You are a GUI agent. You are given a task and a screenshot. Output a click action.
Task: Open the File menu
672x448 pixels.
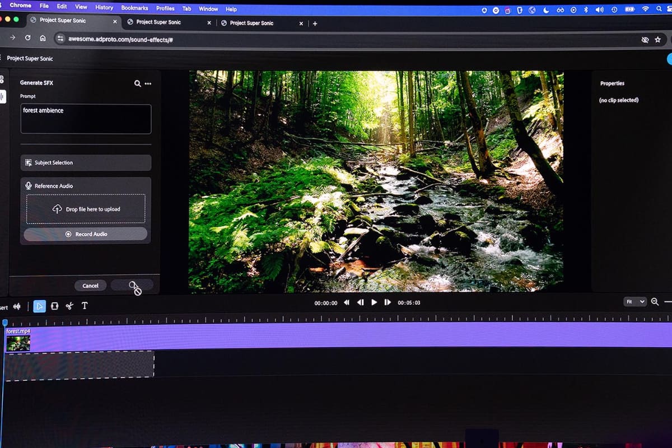[44, 6]
